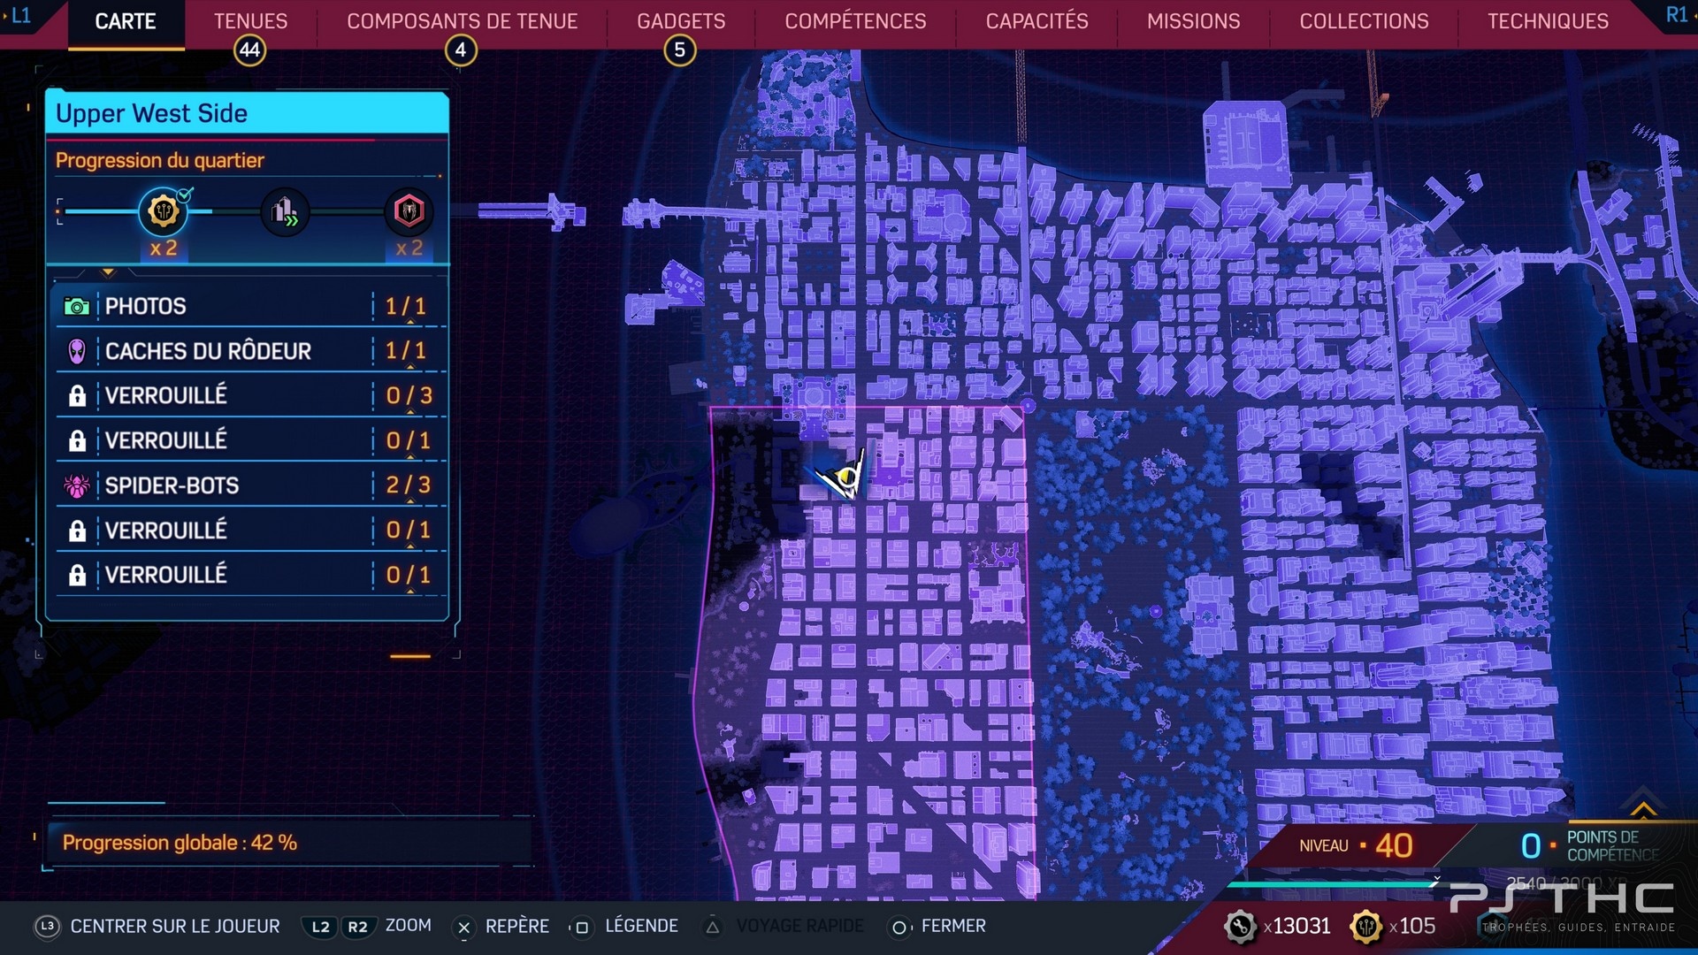Click the padlock on first 0/1 row
1698x955 pixels.
[x=77, y=440]
